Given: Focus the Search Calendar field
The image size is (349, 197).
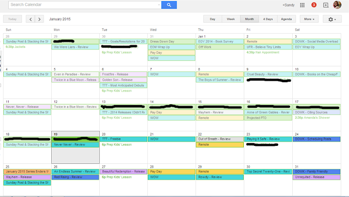Looking at the screenshot, I should click(x=85, y=5).
